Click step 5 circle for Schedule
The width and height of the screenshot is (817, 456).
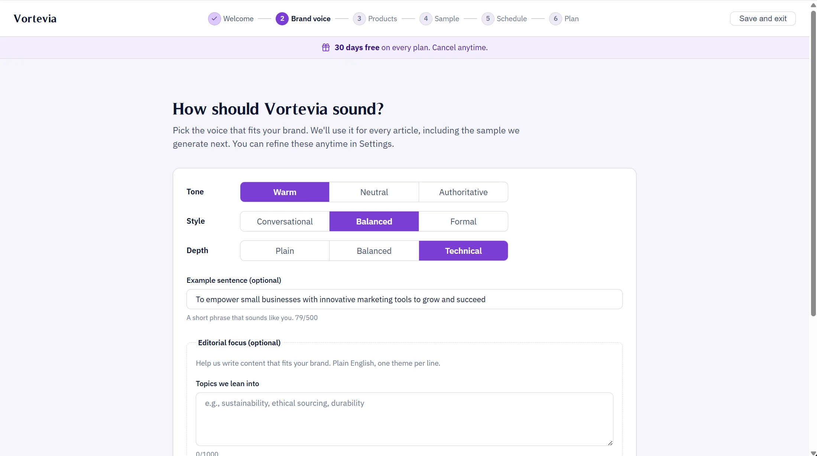point(488,19)
